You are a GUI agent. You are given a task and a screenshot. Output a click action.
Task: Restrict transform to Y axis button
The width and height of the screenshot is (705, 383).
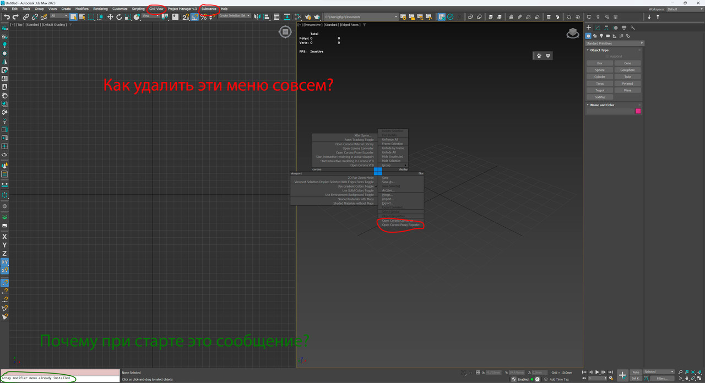pyautogui.click(x=4, y=245)
